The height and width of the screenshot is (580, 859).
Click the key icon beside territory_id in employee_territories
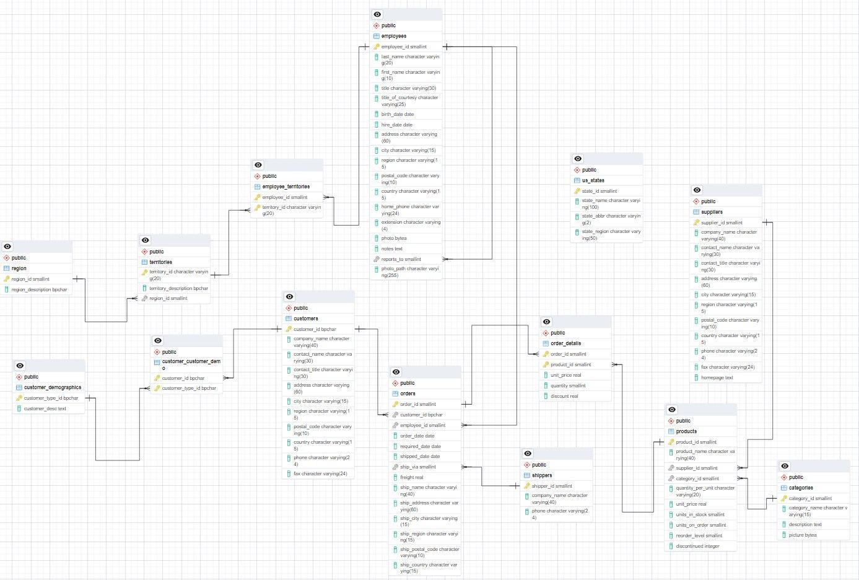click(258, 208)
